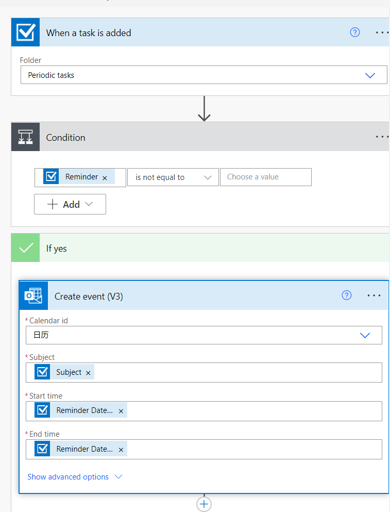
Task: Click the Reminder token's task icon
Action: coord(51,177)
